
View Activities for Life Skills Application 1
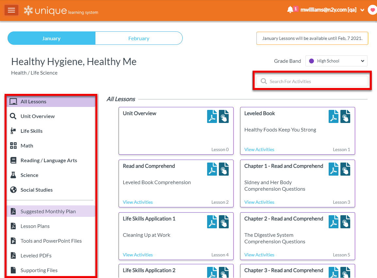pyautogui.click(x=138, y=255)
